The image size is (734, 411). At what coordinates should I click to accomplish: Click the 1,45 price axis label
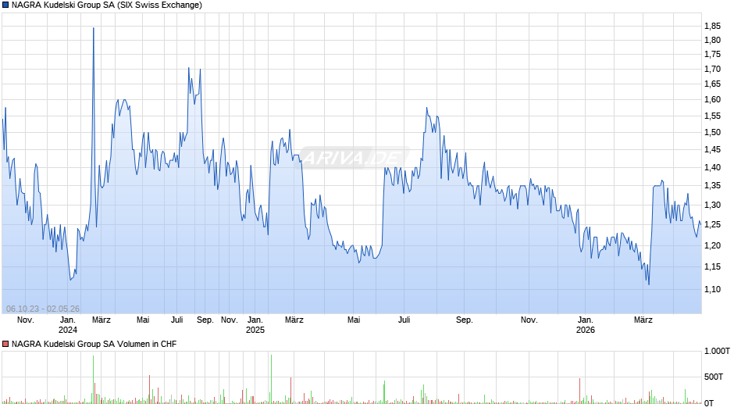(712, 150)
